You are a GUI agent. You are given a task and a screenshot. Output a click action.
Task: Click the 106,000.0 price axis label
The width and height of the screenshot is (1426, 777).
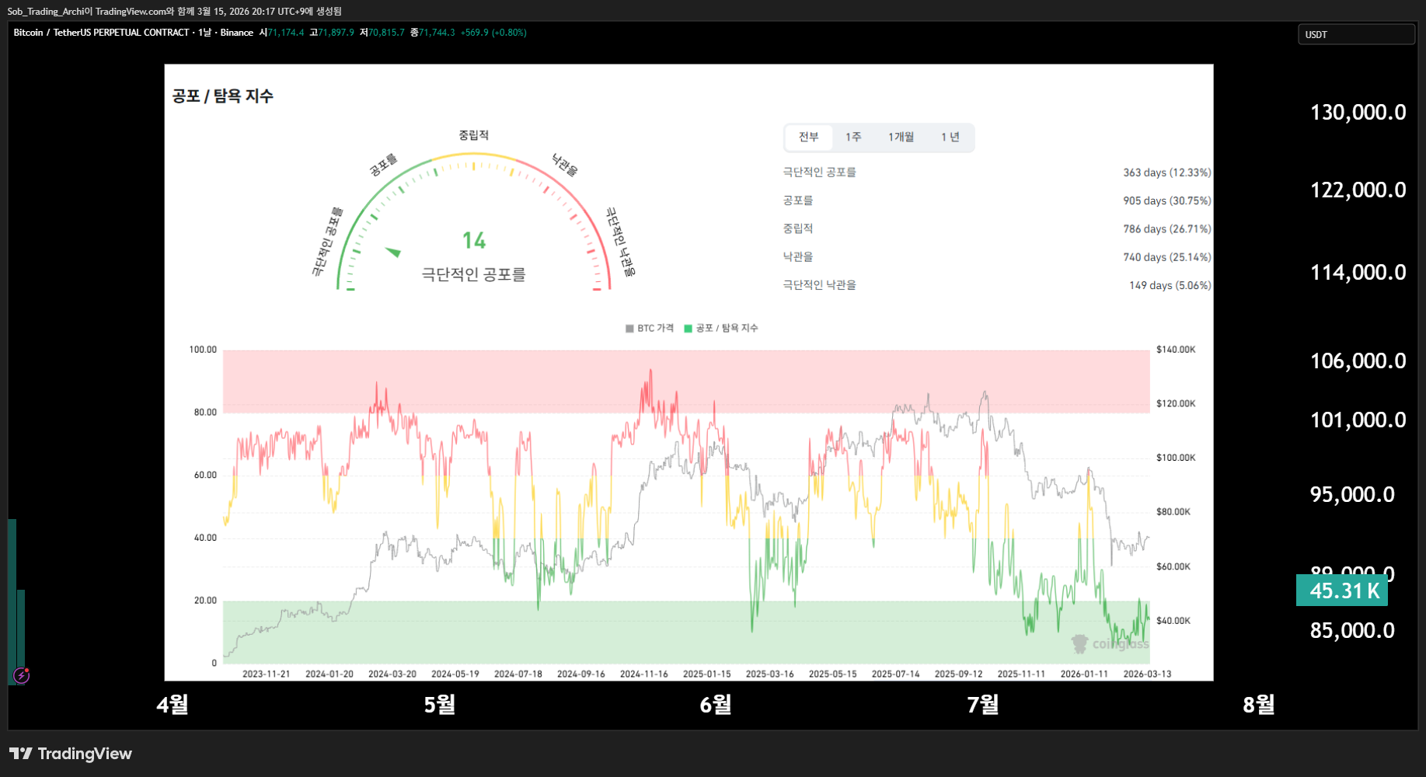click(x=1358, y=361)
